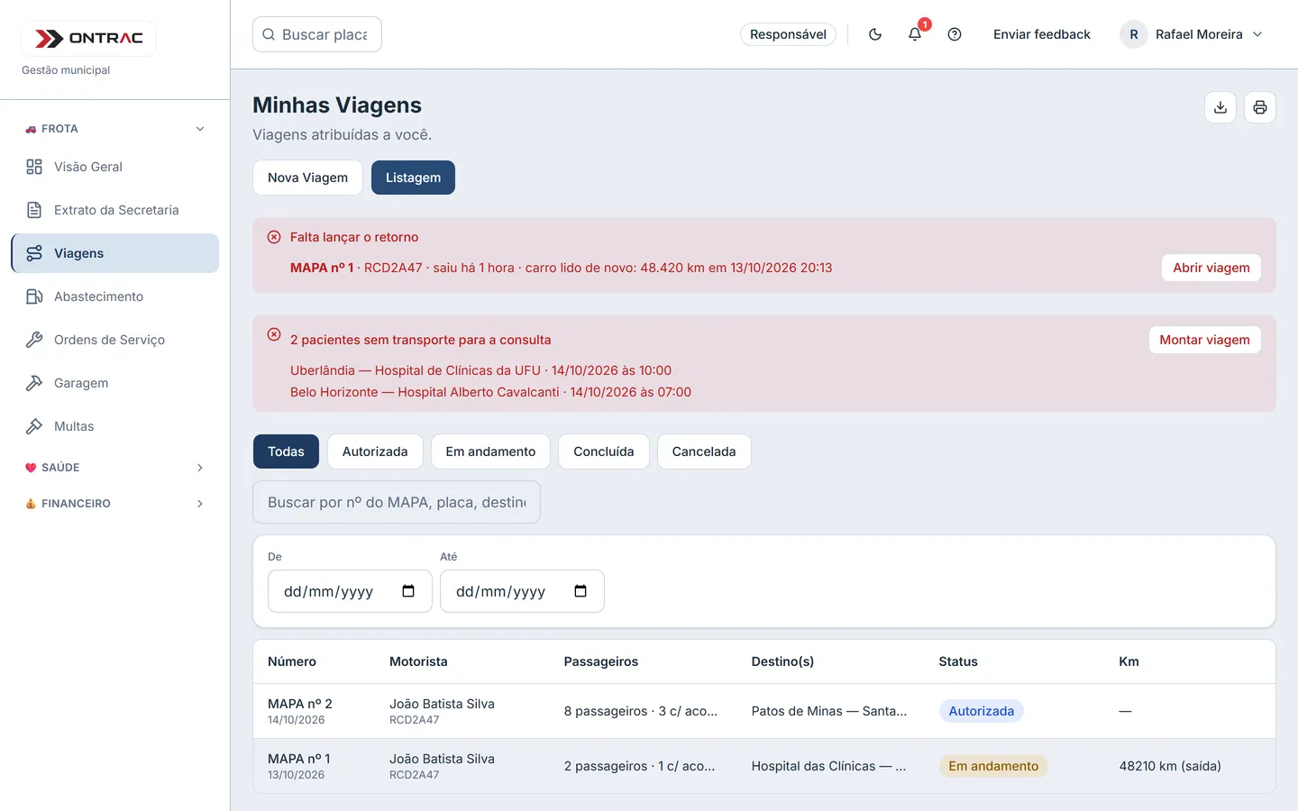The height and width of the screenshot is (811, 1298).
Task: Click the De date input
Action: [x=350, y=591]
